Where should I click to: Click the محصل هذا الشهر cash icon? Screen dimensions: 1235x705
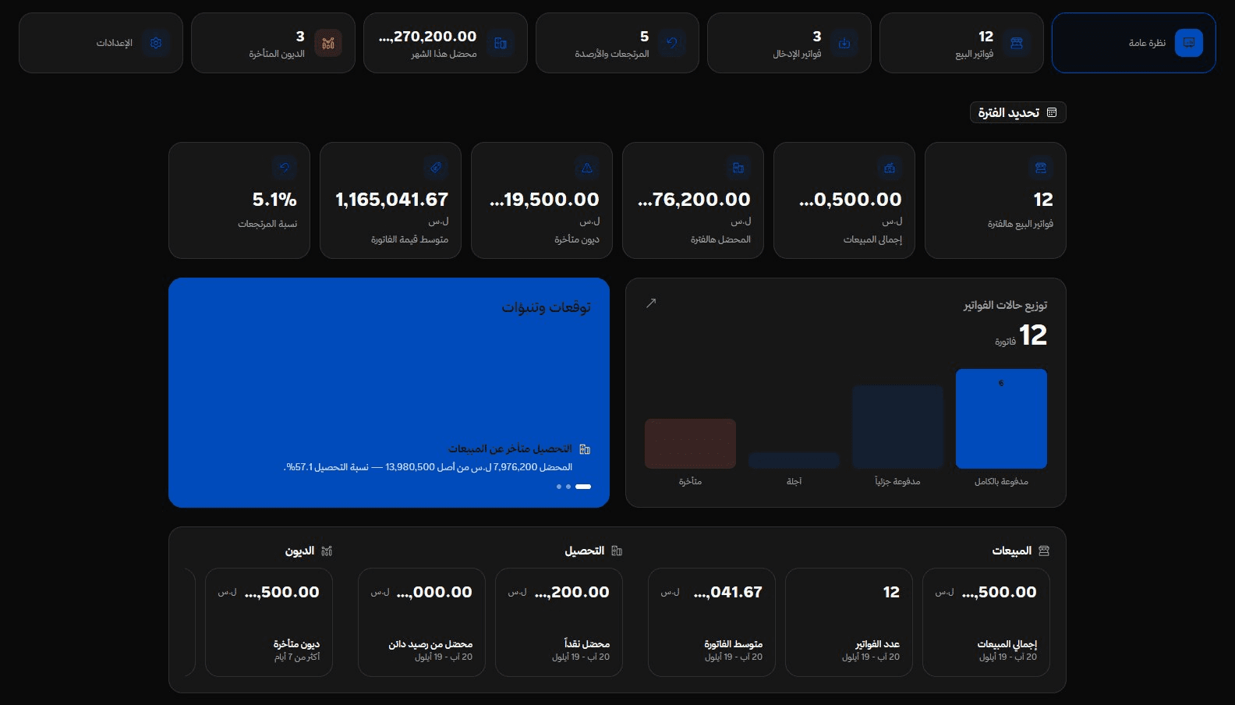click(501, 43)
